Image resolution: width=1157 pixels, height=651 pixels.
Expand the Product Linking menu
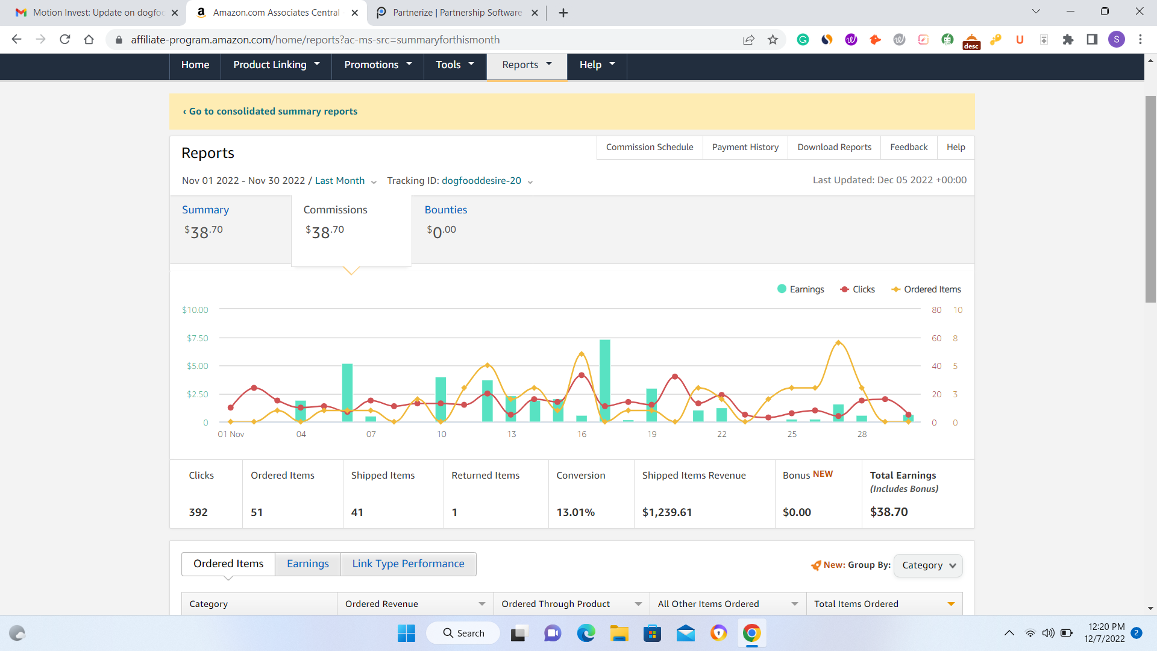tap(276, 65)
